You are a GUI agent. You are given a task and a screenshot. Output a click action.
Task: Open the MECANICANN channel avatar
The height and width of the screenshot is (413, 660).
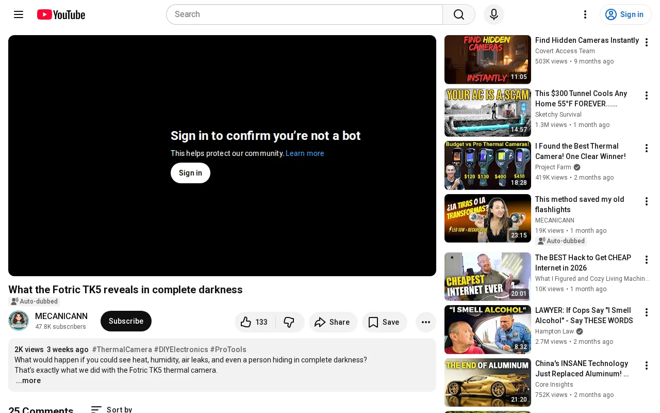tap(19, 321)
